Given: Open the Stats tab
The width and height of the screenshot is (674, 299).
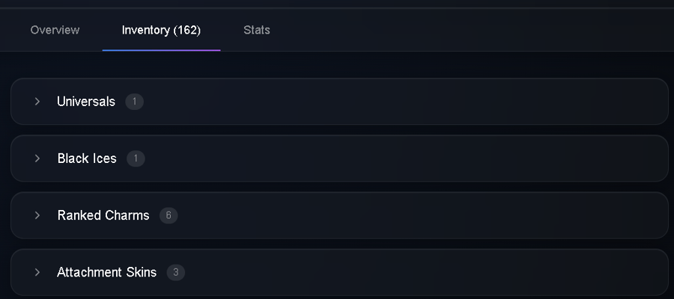Looking at the screenshot, I should pos(257,30).
